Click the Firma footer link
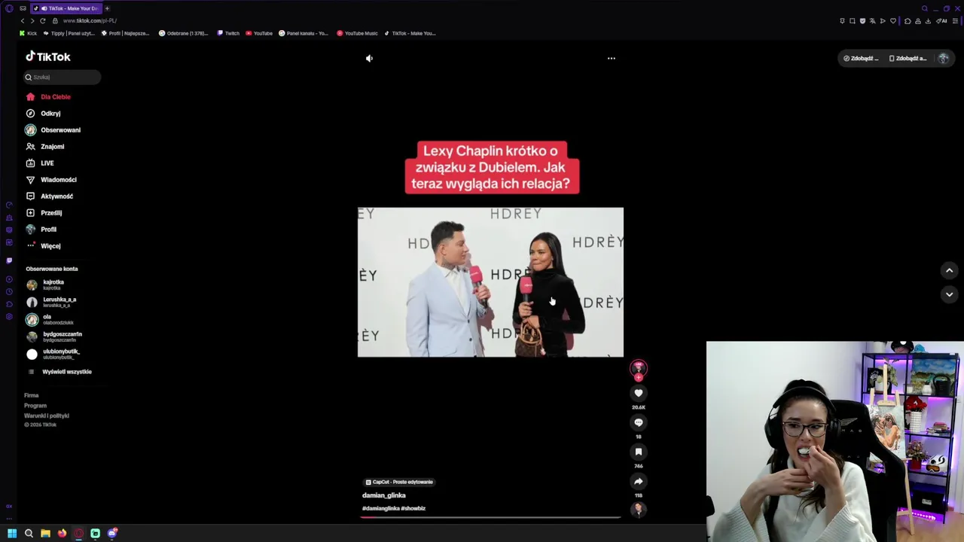 tap(31, 395)
